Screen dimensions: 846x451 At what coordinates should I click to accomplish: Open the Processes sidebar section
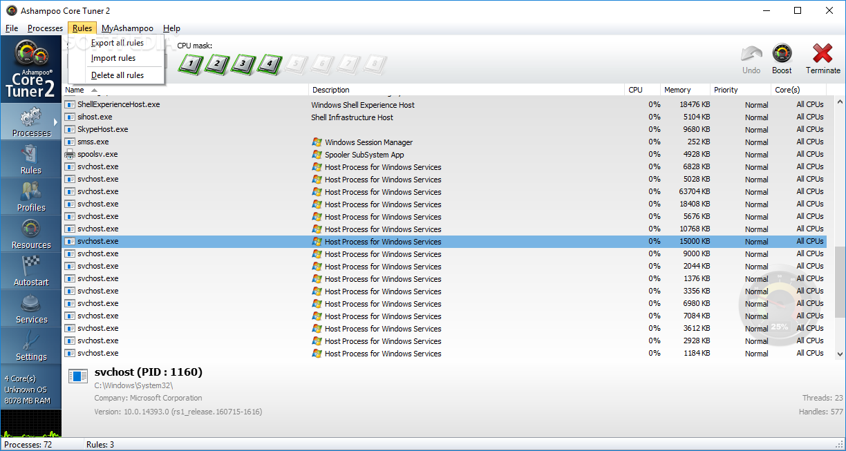tap(31, 122)
